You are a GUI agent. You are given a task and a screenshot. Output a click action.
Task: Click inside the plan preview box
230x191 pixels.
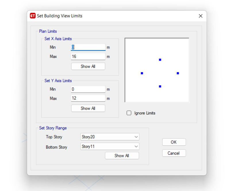[x=157, y=70]
